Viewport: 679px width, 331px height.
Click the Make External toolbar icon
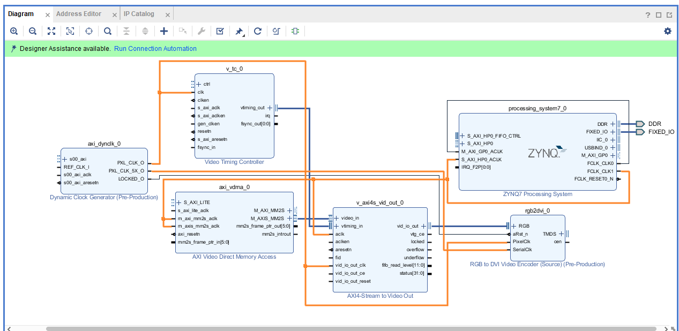183,31
